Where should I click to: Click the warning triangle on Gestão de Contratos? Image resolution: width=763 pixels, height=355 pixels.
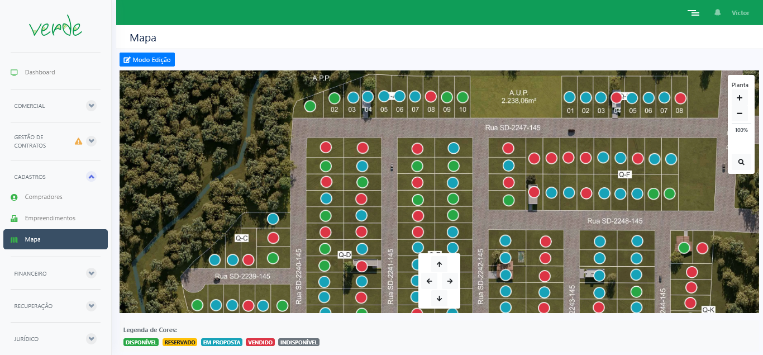[x=78, y=141]
